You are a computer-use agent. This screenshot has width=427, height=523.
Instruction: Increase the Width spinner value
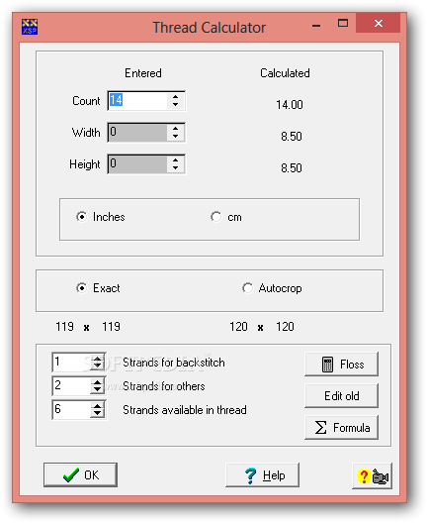coord(175,128)
